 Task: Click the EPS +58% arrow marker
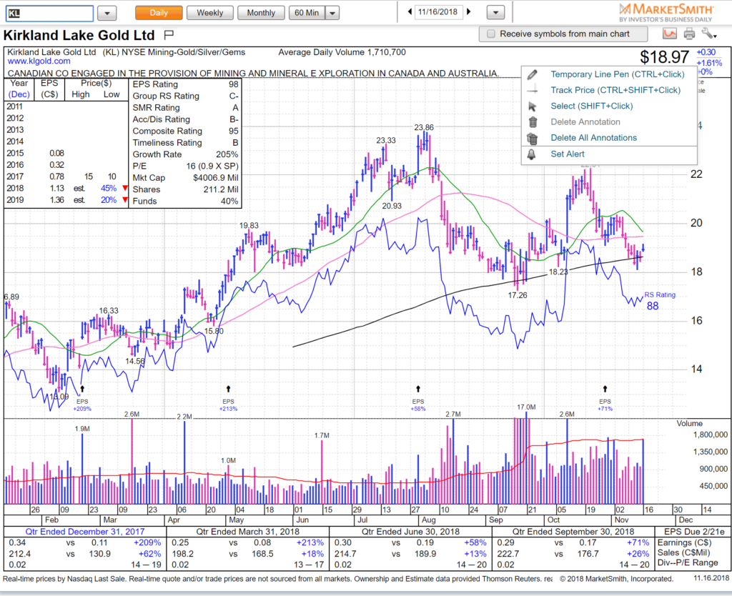pos(418,389)
